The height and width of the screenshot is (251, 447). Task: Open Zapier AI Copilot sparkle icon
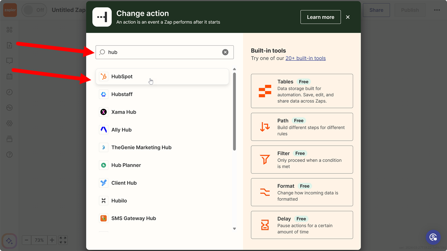pyautogui.click(x=9, y=241)
